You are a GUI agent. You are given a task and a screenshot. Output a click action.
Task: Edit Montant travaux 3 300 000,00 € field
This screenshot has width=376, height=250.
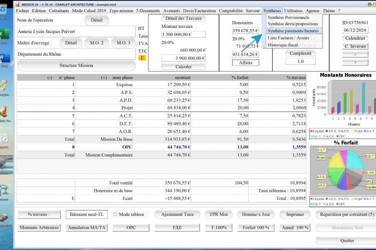[183, 34]
